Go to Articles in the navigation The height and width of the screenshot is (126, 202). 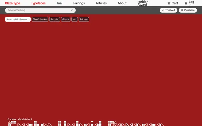pyautogui.click(x=101, y=3)
